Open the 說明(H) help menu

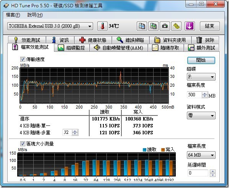(35, 15)
